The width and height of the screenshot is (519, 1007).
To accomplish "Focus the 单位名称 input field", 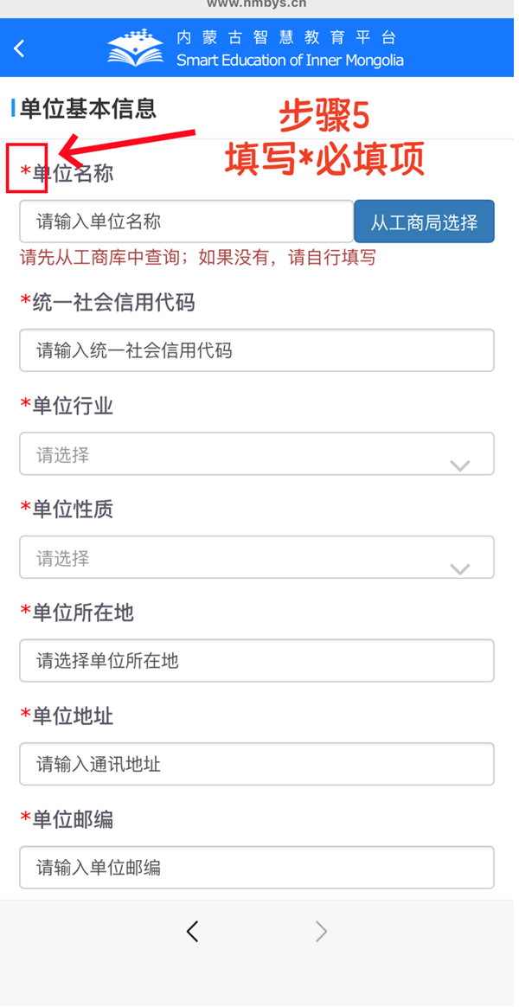I will (x=185, y=221).
